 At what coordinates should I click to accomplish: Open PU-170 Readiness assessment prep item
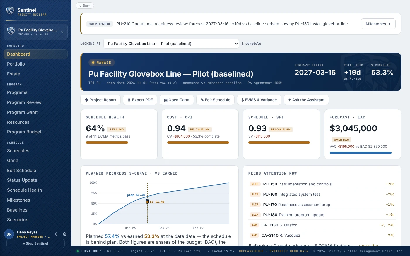click(322, 205)
